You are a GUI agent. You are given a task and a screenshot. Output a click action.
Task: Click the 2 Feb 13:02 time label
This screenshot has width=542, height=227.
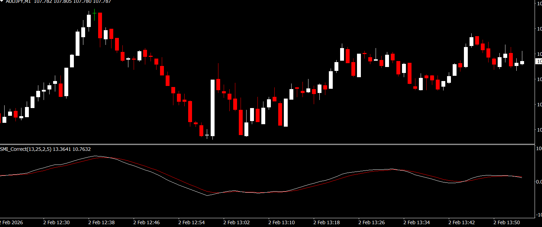236,222
